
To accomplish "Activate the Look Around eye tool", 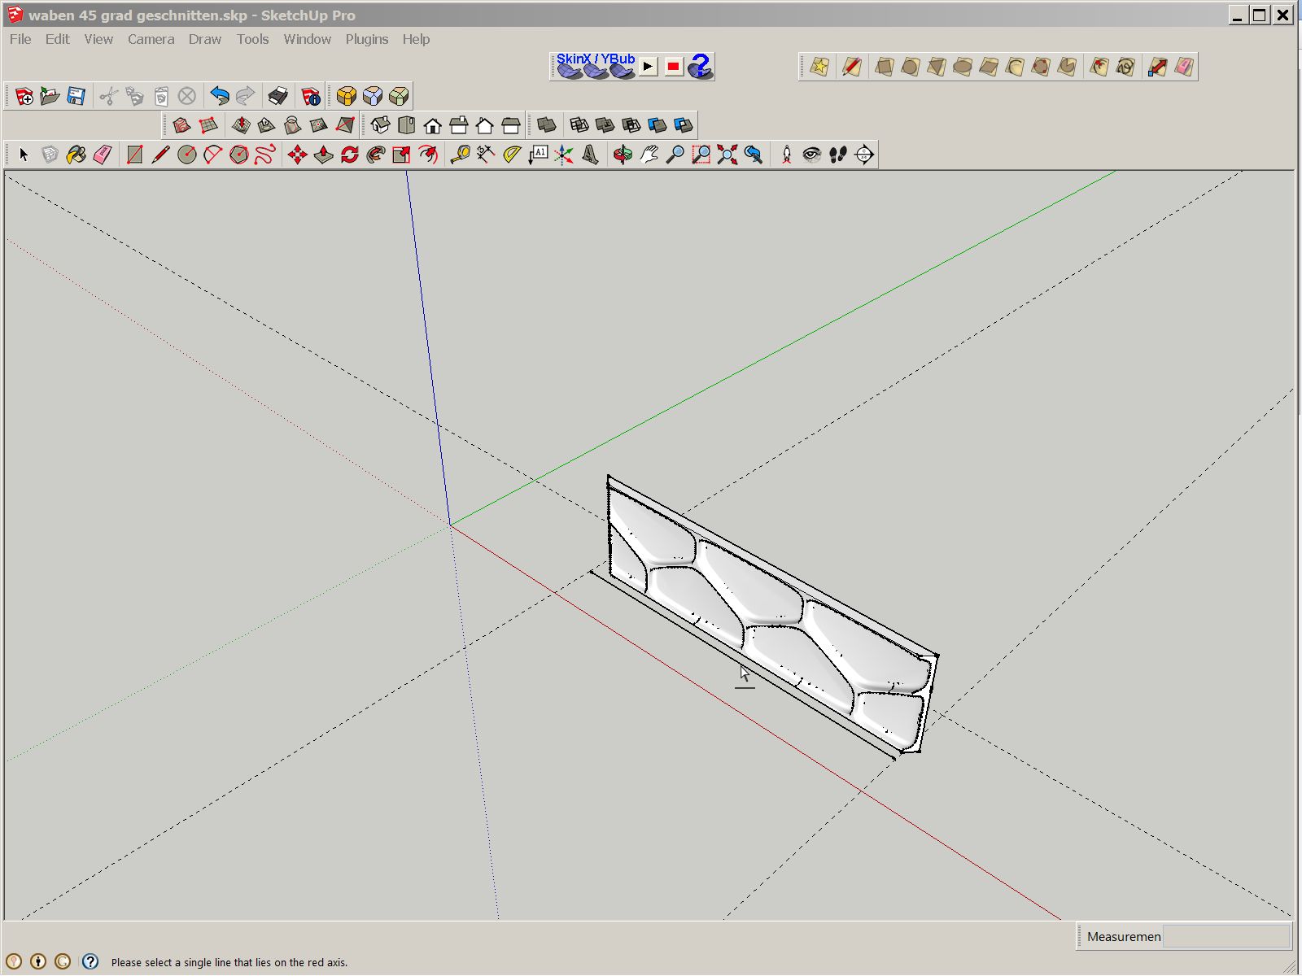I will (x=812, y=155).
